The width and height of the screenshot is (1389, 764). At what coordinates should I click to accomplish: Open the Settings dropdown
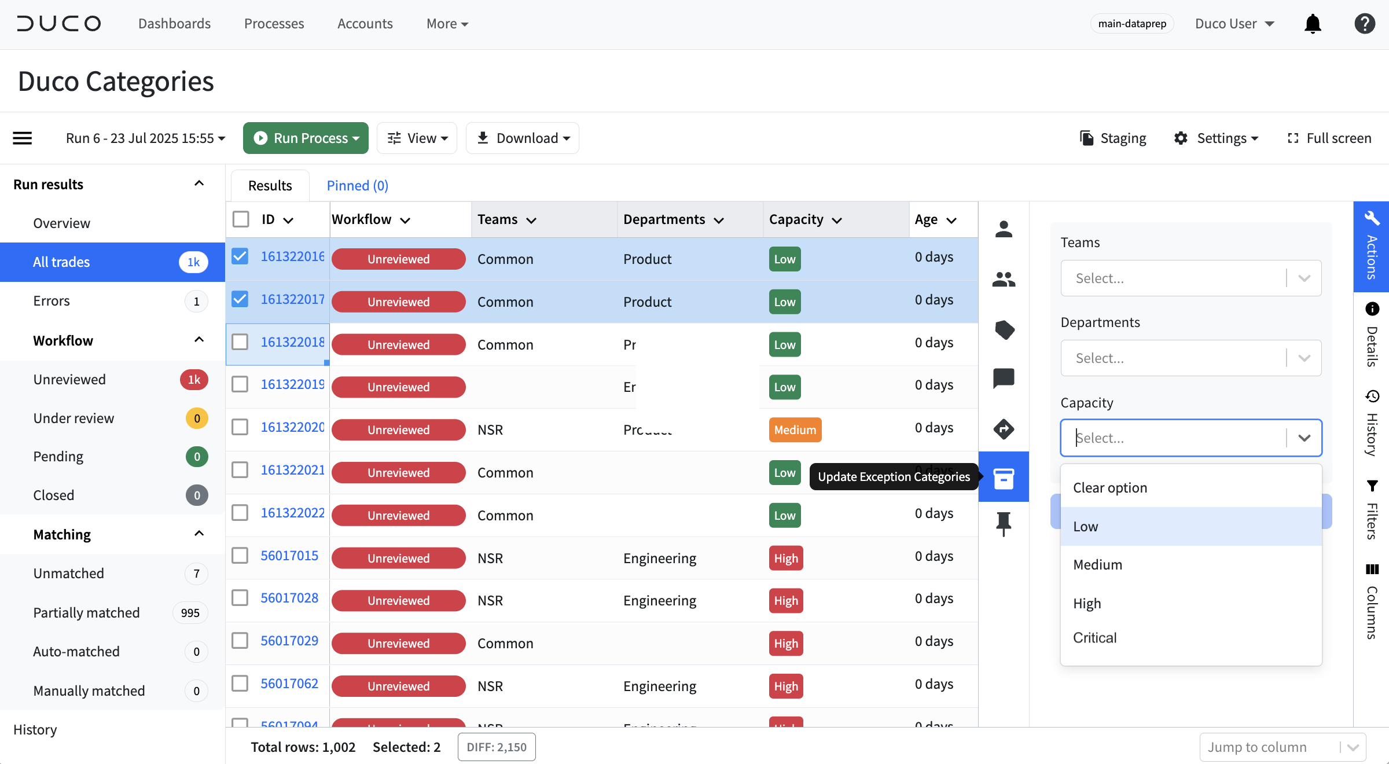[1217, 138]
